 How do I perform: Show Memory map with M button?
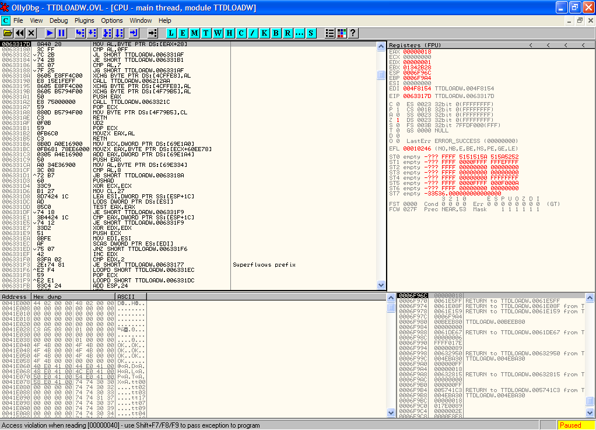(195, 33)
